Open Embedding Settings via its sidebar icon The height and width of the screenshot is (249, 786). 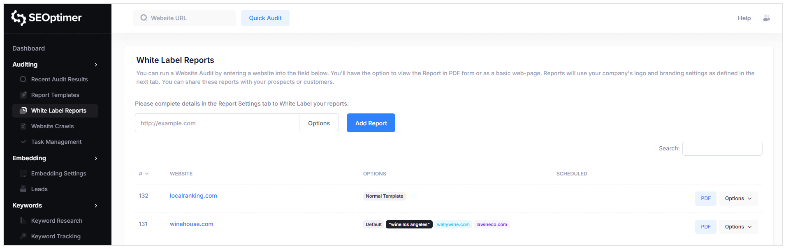(x=23, y=173)
